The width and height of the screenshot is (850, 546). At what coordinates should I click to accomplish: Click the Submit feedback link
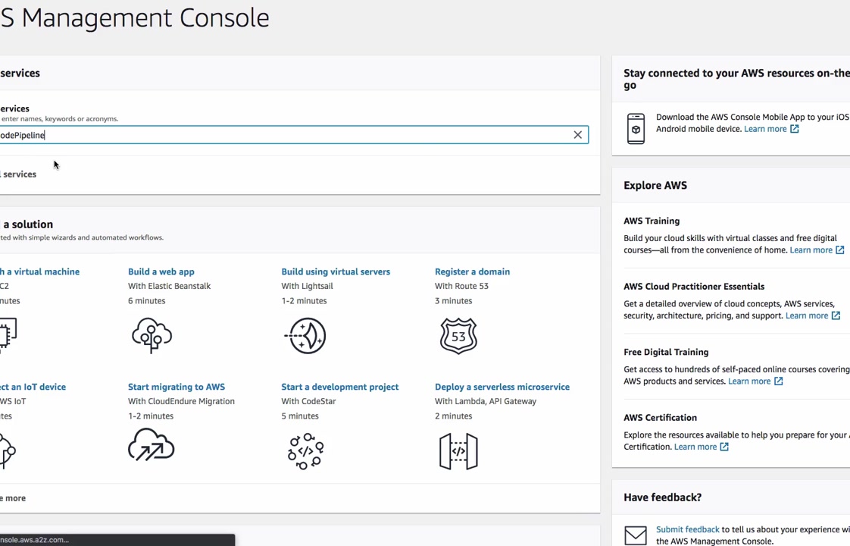tap(687, 529)
